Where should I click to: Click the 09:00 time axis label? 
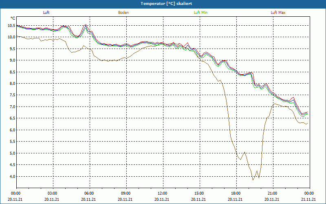click(126, 193)
